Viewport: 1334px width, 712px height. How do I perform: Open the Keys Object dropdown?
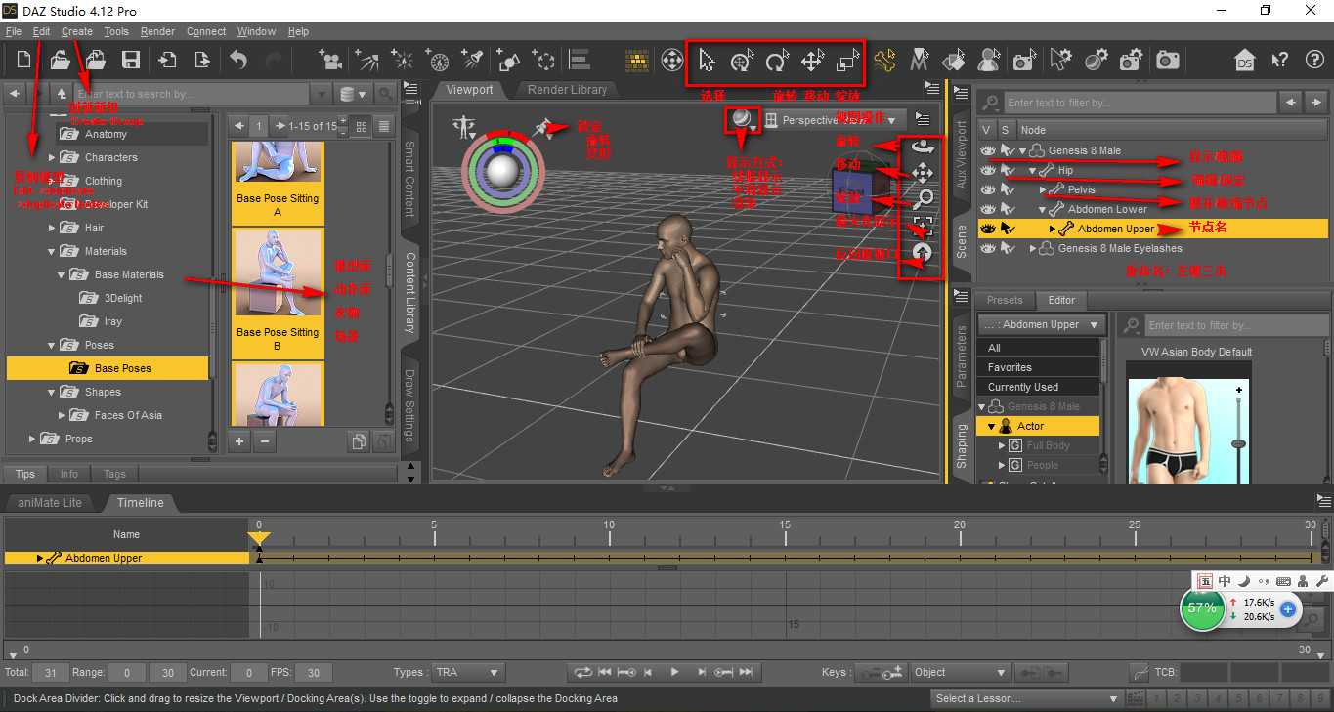[x=959, y=672]
